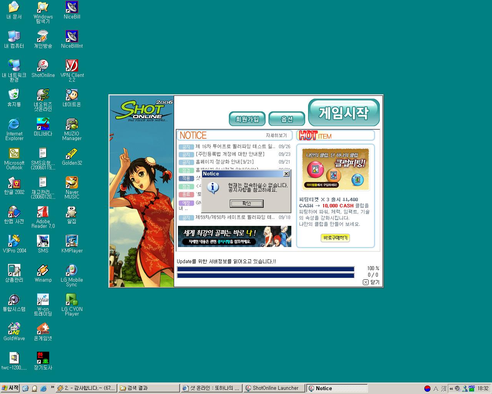Select the 통합시스템 desktop icon
The image size is (492, 394).
click(14, 303)
